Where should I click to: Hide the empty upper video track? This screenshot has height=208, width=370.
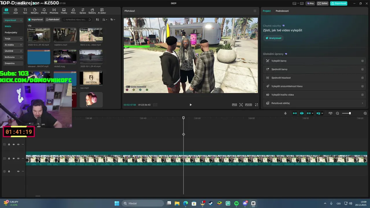(14, 144)
